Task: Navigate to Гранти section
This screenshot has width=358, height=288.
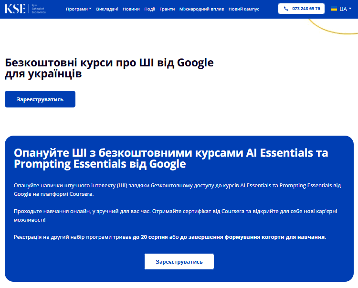Action: (167, 9)
